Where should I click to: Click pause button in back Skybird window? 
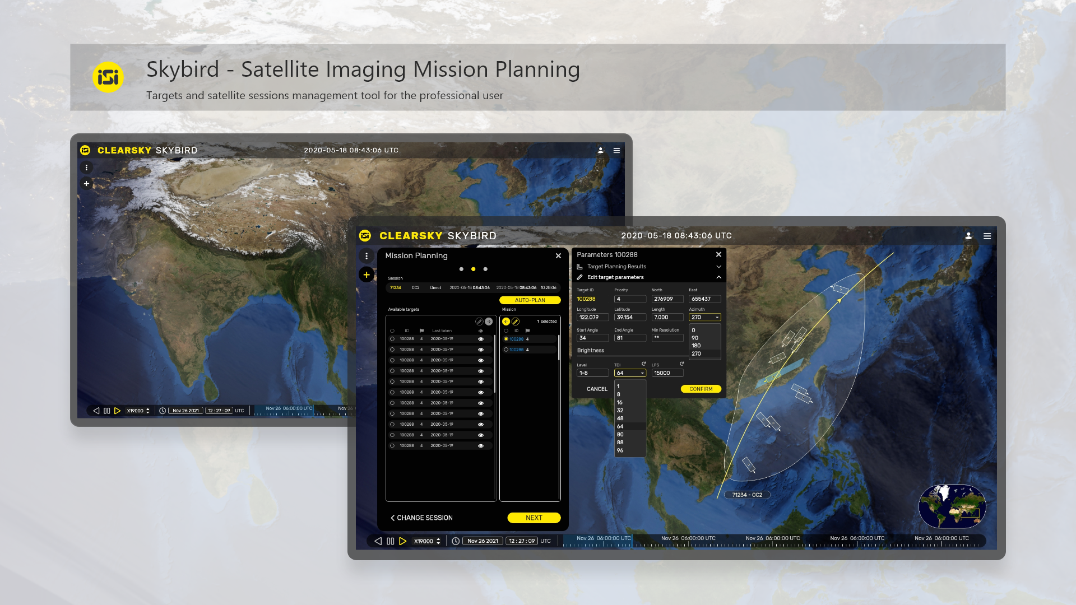click(106, 411)
